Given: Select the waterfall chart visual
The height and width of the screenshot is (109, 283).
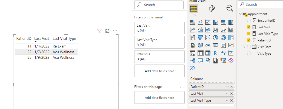Looking at the screenshot, I should (x=193, y=38).
